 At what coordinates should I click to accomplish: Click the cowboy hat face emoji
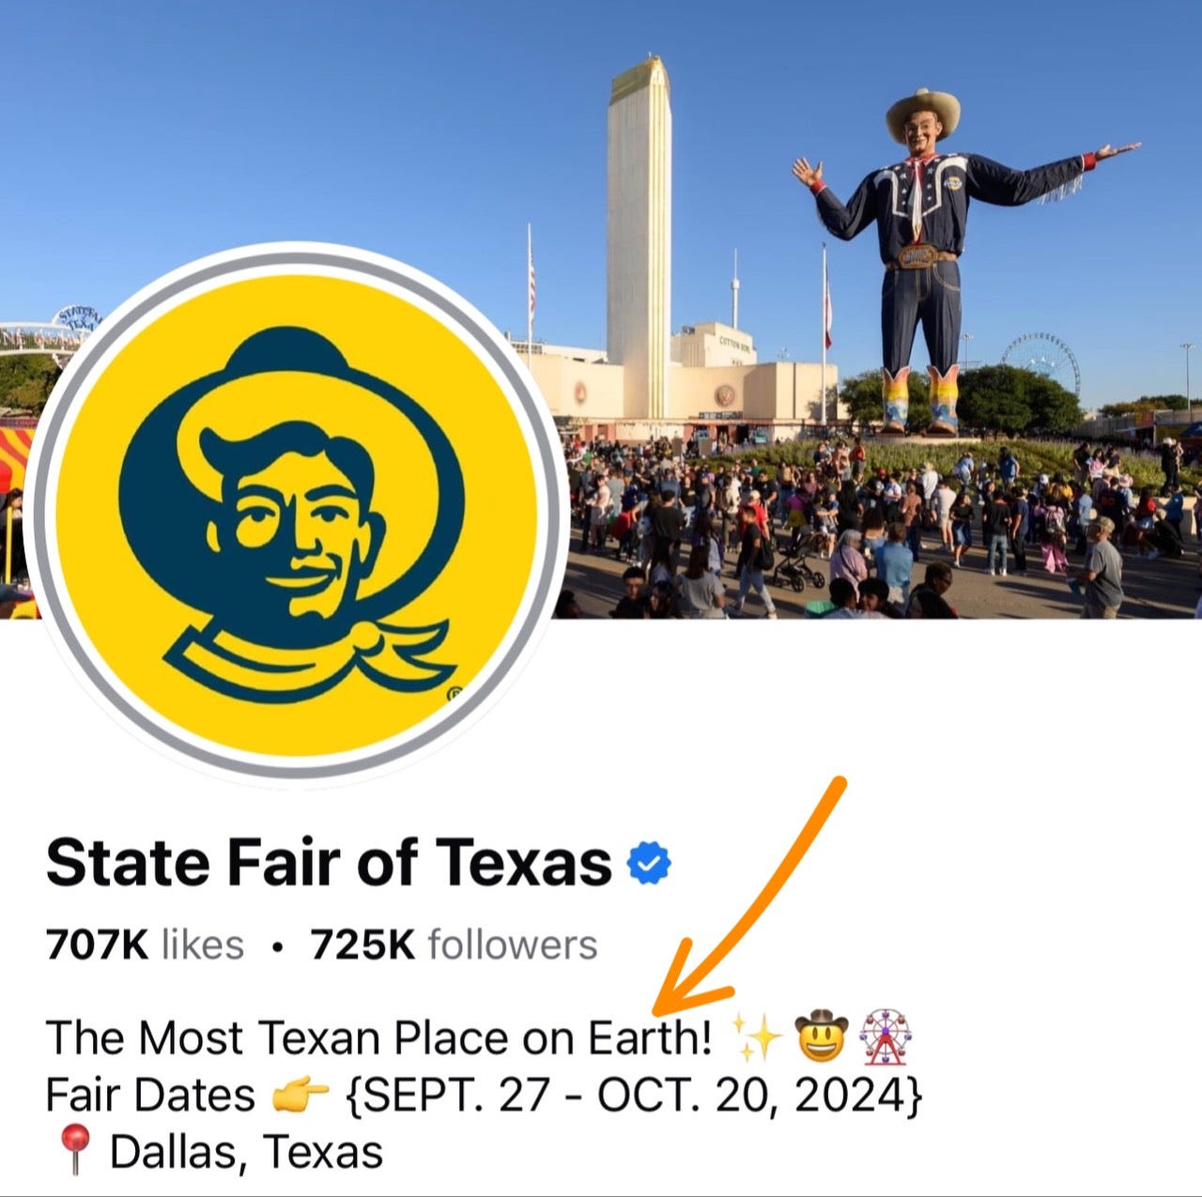(821, 1036)
